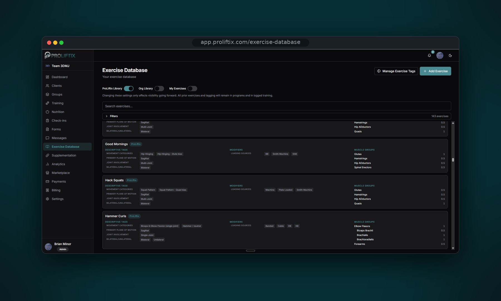This screenshot has height=301, width=501.
Task: Open the Messages menu item
Action: pos(67,138)
